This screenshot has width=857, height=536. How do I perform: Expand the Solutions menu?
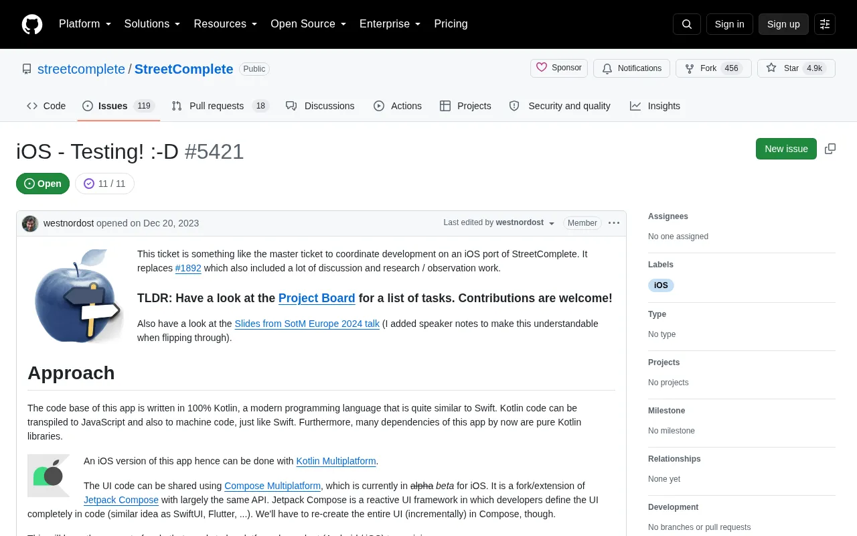(153, 24)
